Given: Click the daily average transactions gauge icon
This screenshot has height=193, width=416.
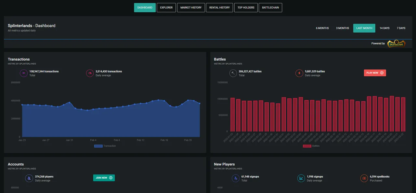Looking at the screenshot, I should coord(90,73).
